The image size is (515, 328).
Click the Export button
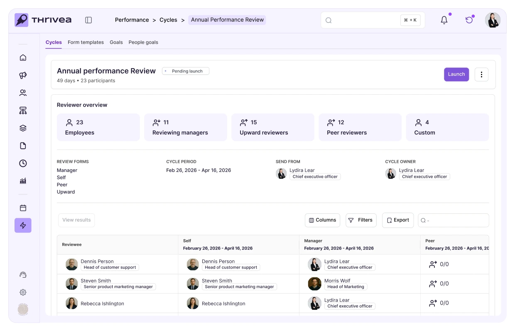tap(397, 220)
